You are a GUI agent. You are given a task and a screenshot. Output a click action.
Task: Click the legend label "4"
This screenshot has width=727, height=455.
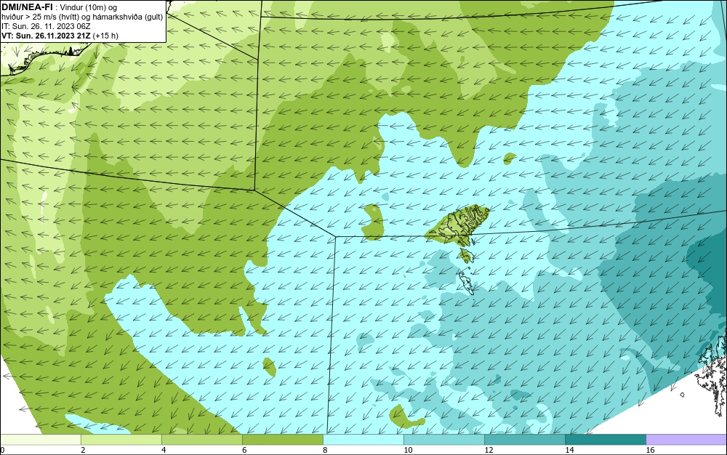164,450
